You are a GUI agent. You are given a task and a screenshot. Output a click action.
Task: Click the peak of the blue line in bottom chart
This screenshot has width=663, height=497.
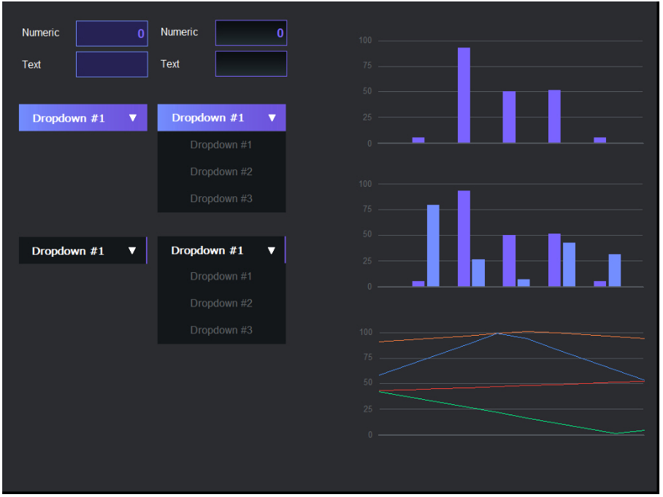pos(499,334)
